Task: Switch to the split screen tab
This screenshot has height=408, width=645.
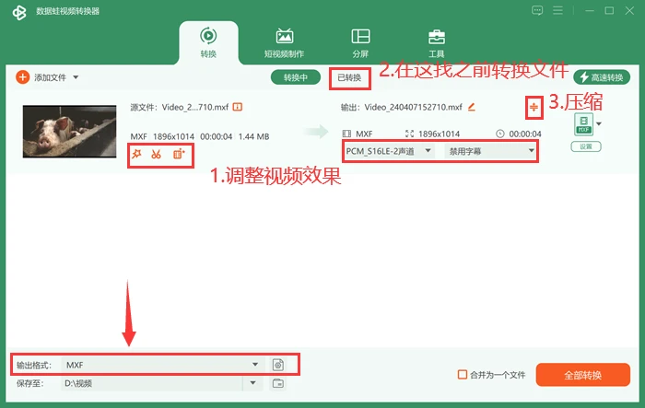Action: tap(361, 43)
